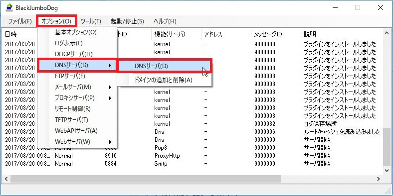Select the Smtp log row cell
The width and height of the screenshot is (393, 196).
click(x=161, y=164)
